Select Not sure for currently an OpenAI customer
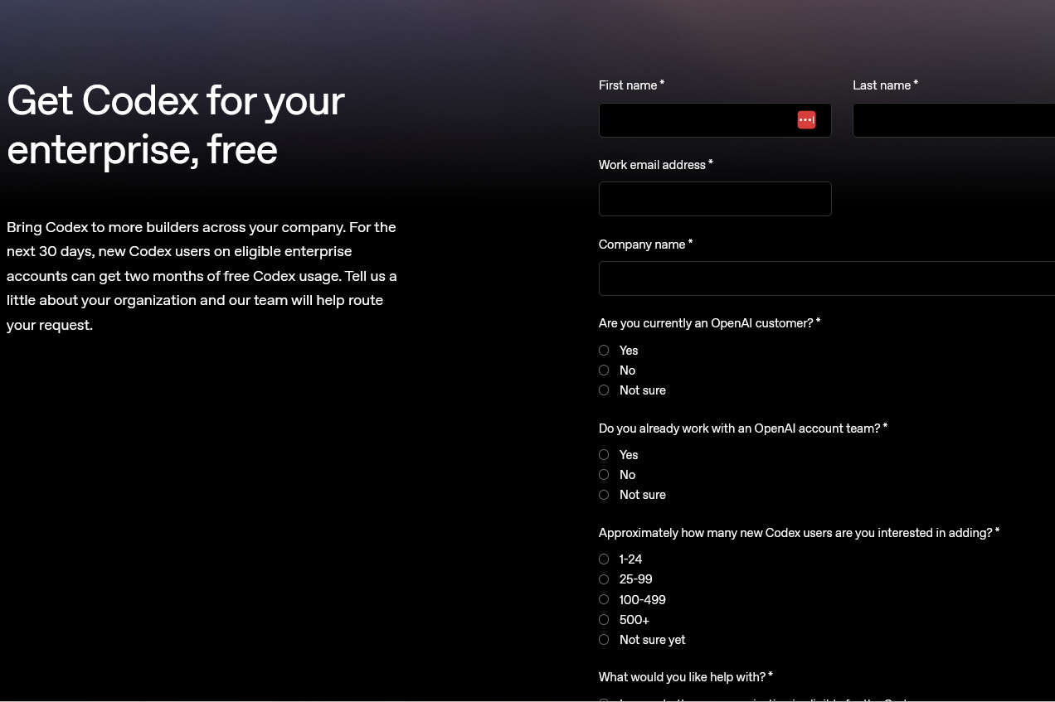 (x=604, y=390)
